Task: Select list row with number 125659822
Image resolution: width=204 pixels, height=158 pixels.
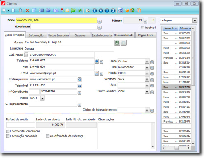Action: point(176,33)
